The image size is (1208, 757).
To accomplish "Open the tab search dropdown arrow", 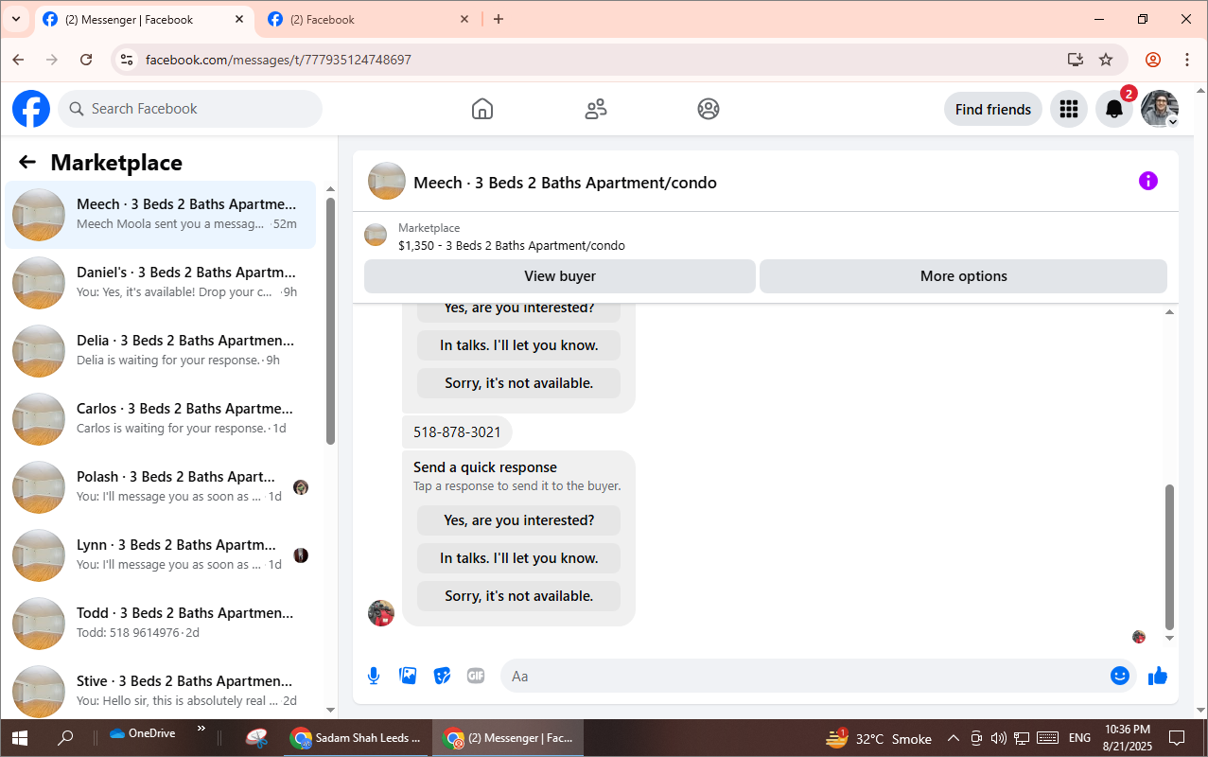I will [x=16, y=19].
